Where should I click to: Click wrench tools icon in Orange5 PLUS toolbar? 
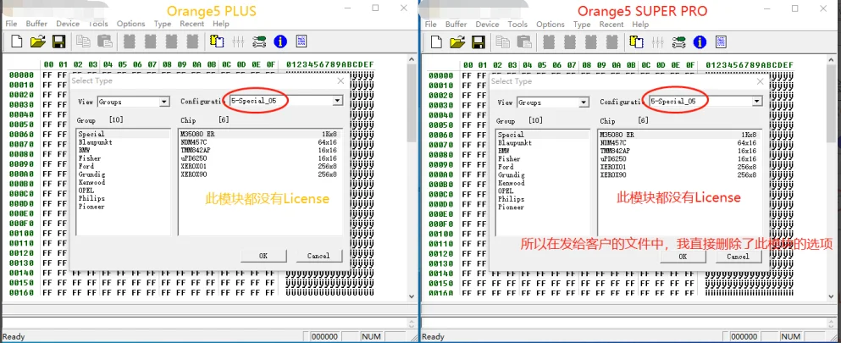[259, 41]
